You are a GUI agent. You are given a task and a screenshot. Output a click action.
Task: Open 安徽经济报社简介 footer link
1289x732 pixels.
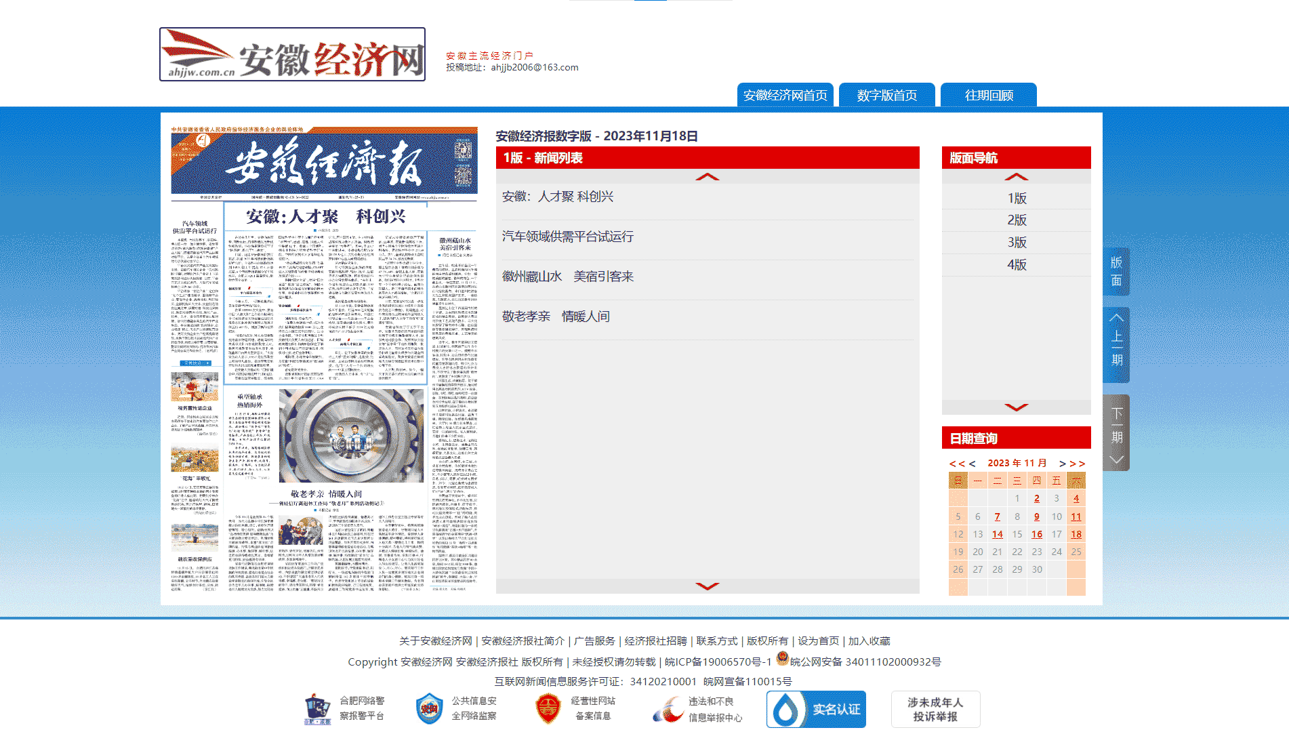(523, 641)
